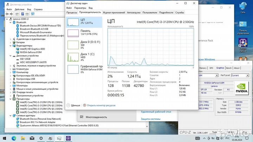Image resolution: width=253 pixels, height=142 pixels.
Task: Collapse the Видеоадаптеры category
Action: 11,46
